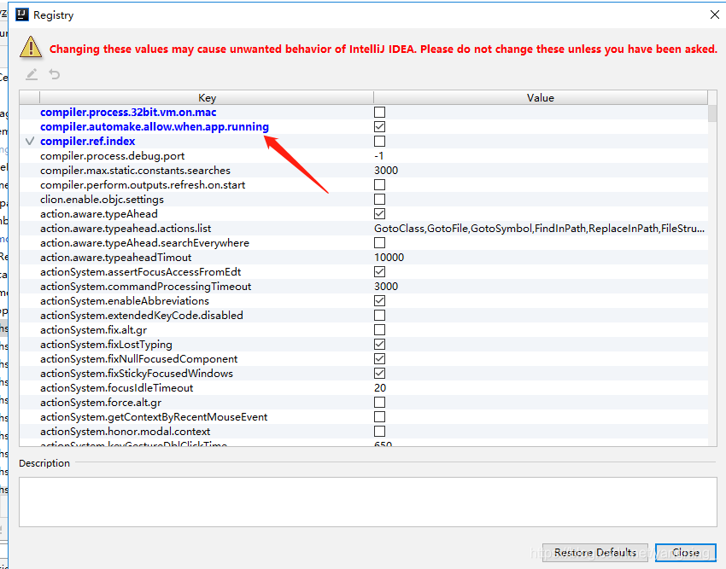Uncheck actionSystem.assertFocusAccessFromEdt
This screenshot has height=569, width=726.
click(380, 271)
